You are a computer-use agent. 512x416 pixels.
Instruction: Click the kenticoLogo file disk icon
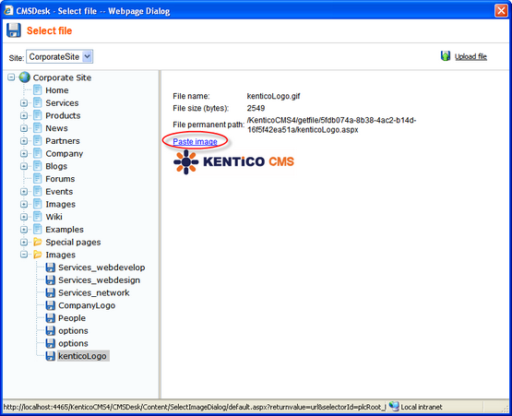pyautogui.click(x=50, y=356)
